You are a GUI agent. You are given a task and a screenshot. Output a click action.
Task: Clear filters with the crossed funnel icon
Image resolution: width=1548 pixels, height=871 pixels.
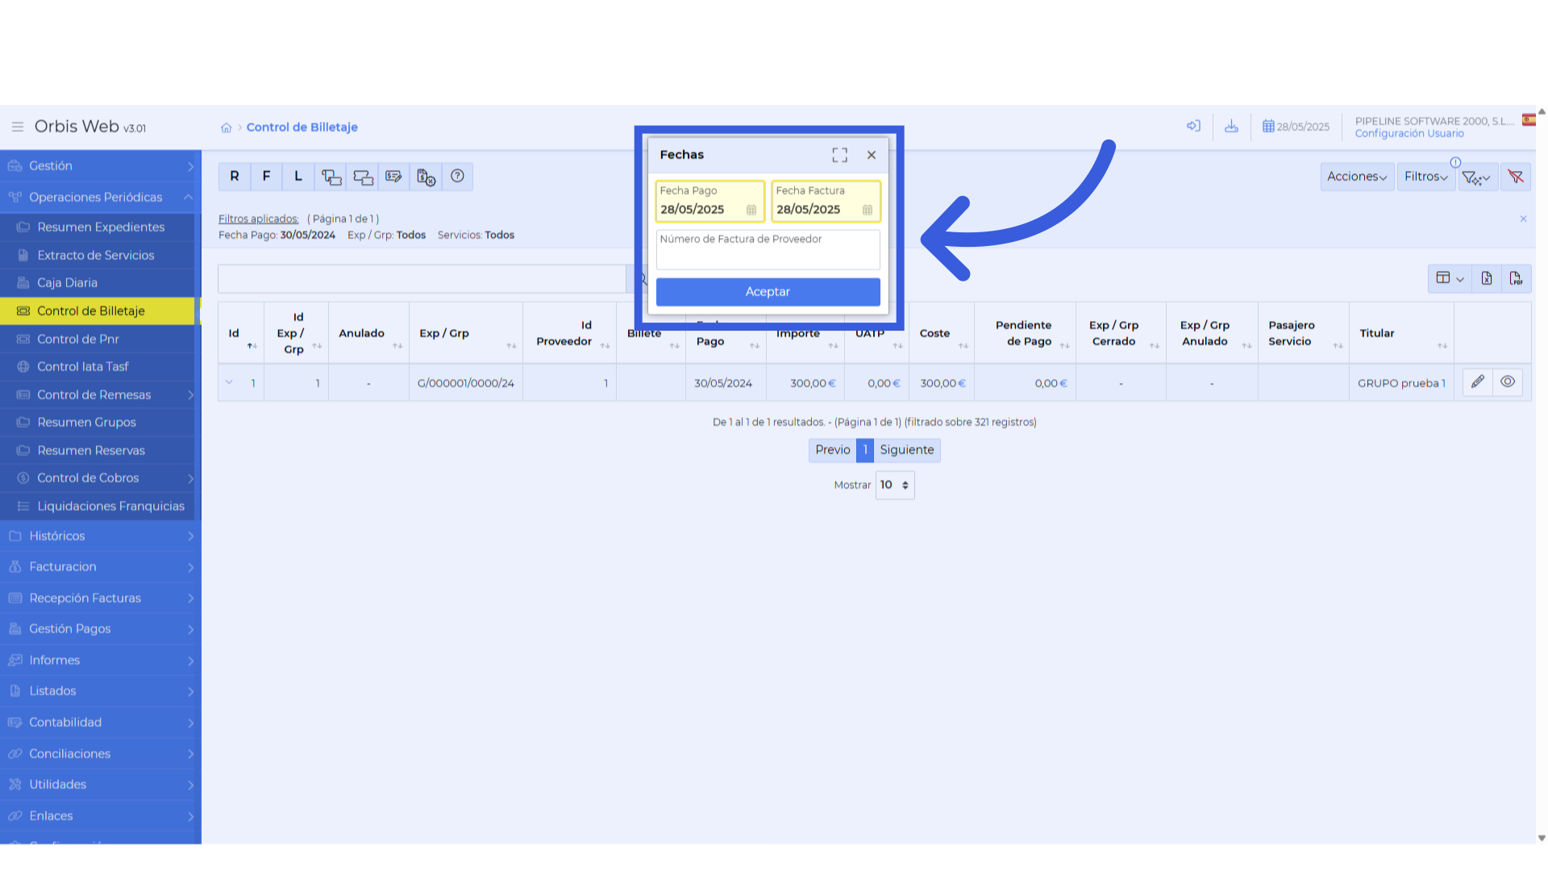1516,177
